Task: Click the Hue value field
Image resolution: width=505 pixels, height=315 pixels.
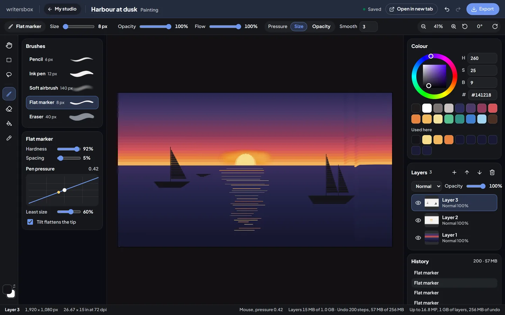Action: [x=482, y=58]
